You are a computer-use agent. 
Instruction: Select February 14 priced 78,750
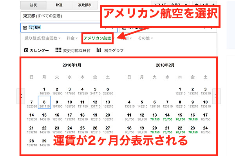[167, 117]
